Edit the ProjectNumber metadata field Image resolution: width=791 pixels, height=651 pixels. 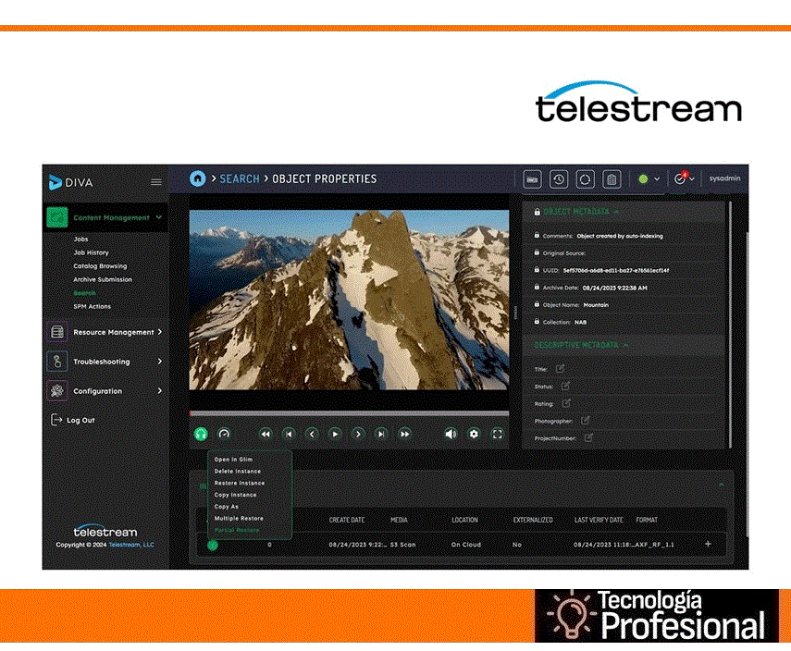pos(588,437)
